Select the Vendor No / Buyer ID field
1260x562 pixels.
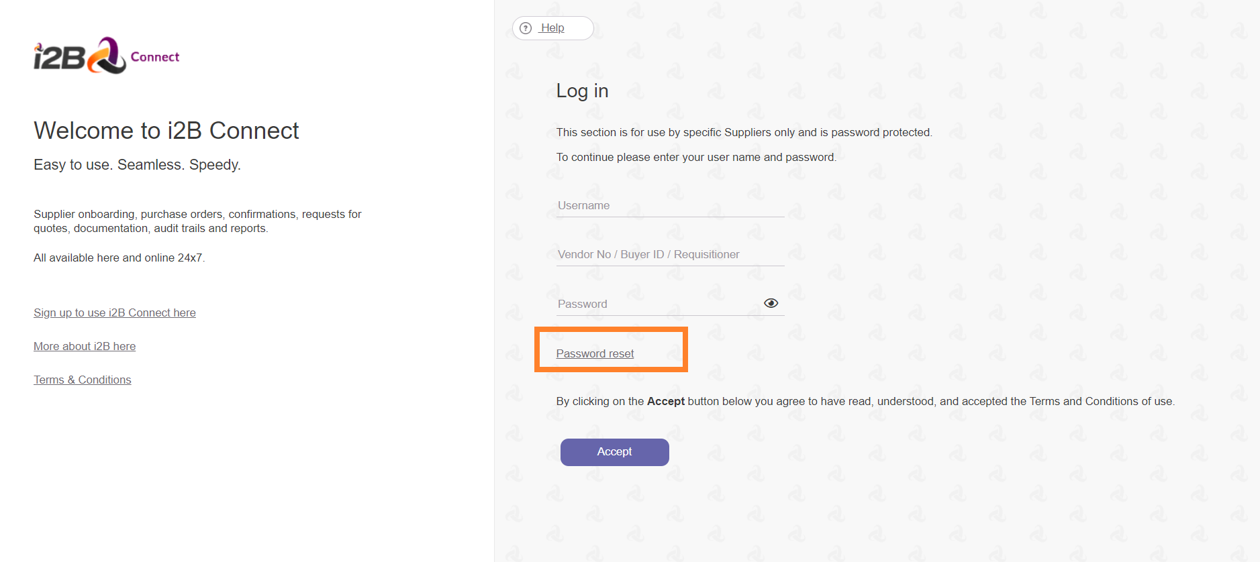(671, 255)
